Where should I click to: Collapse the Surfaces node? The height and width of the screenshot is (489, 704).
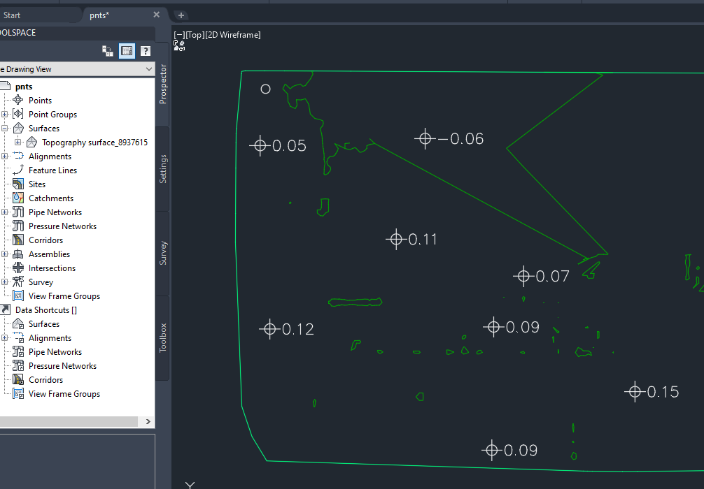tap(4, 129)
